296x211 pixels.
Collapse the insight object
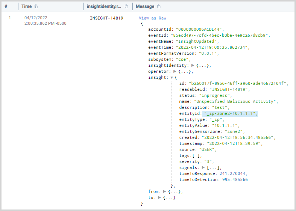[x=172, y=77]
